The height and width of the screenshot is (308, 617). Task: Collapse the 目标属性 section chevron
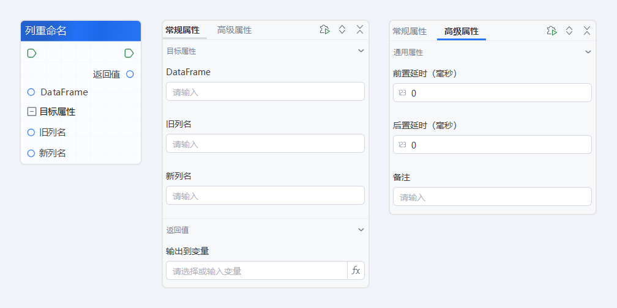[361, 51]
